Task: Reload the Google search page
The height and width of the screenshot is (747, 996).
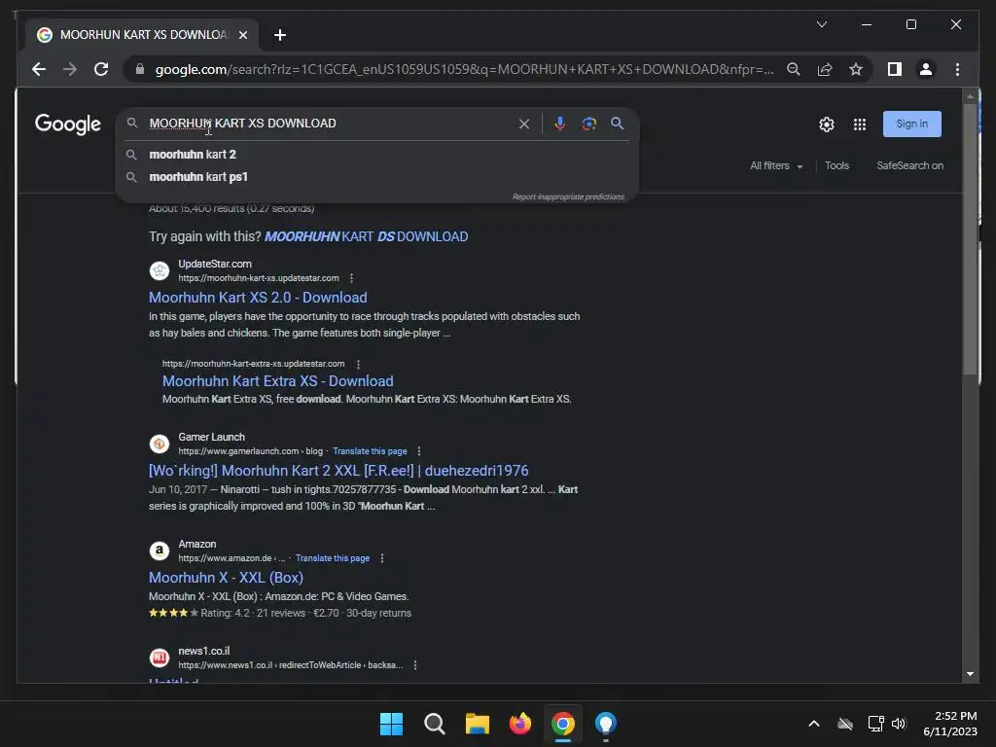Action: tap(101, 69)
